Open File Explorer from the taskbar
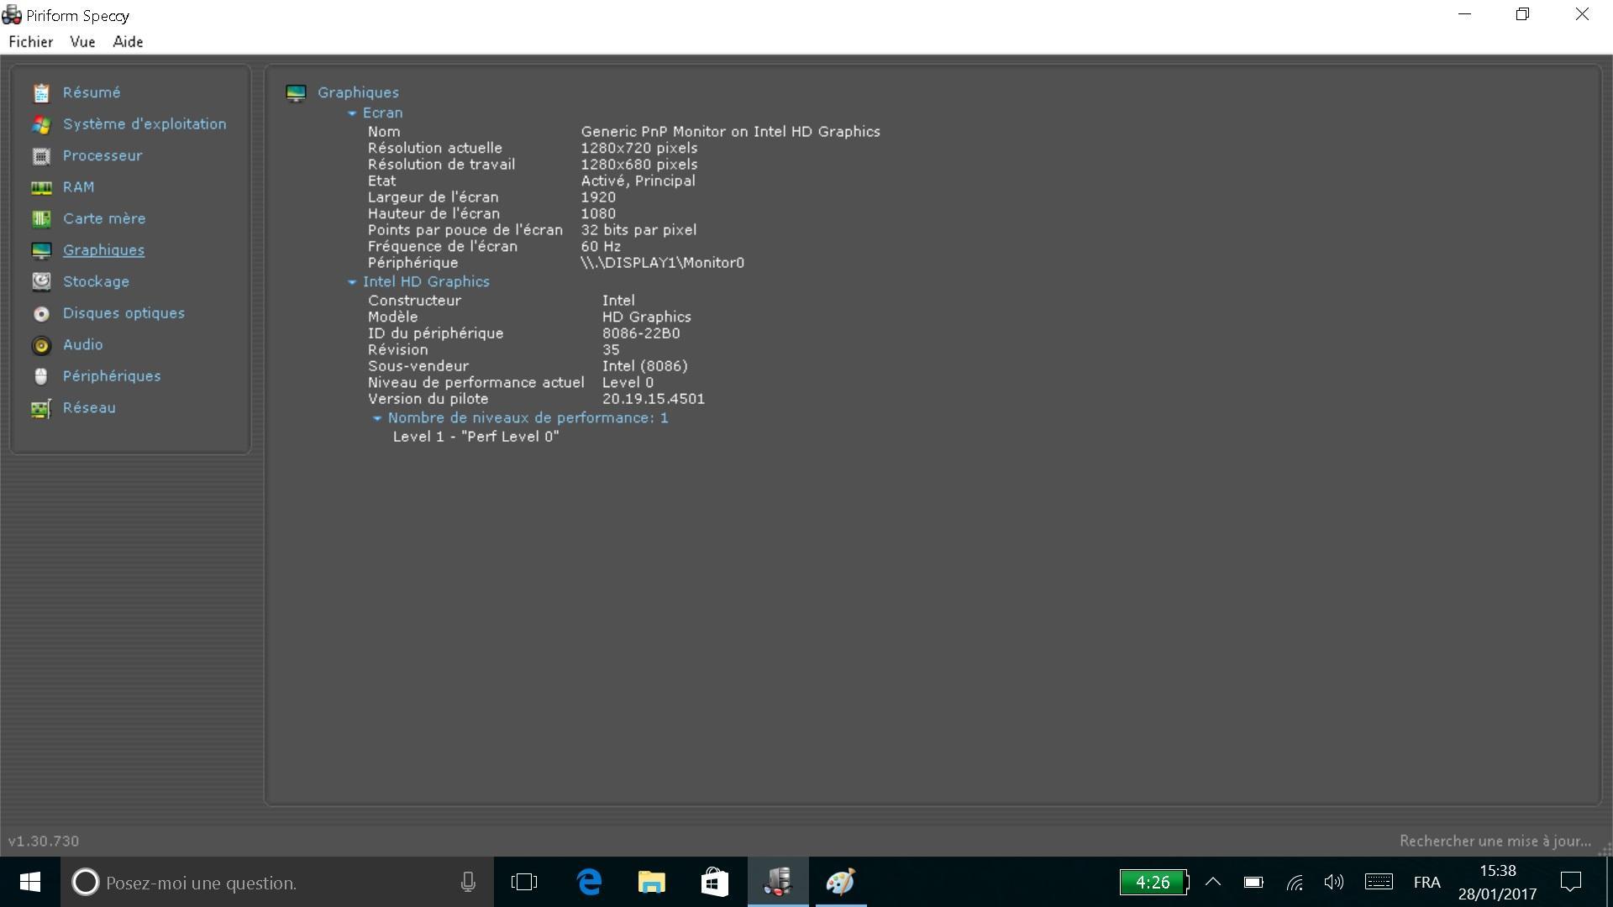Screen dimensions: 1613x907 point(652,882)
